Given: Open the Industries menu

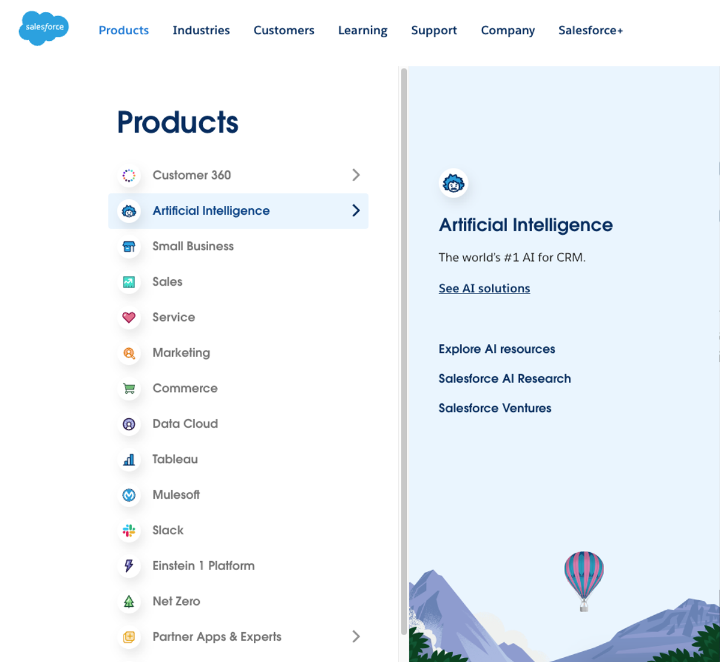Looking at the screenshot, I should point(201,30).
